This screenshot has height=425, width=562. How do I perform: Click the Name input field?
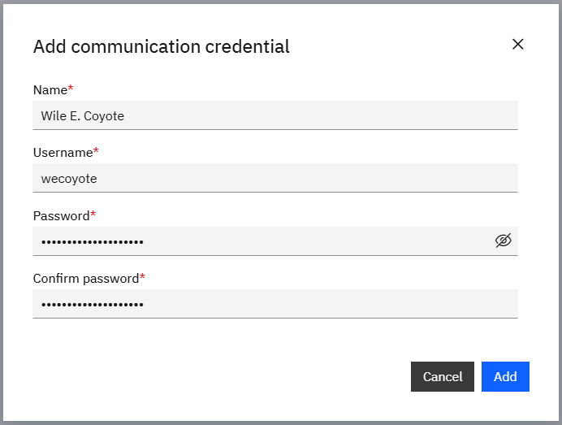[275, 115]
